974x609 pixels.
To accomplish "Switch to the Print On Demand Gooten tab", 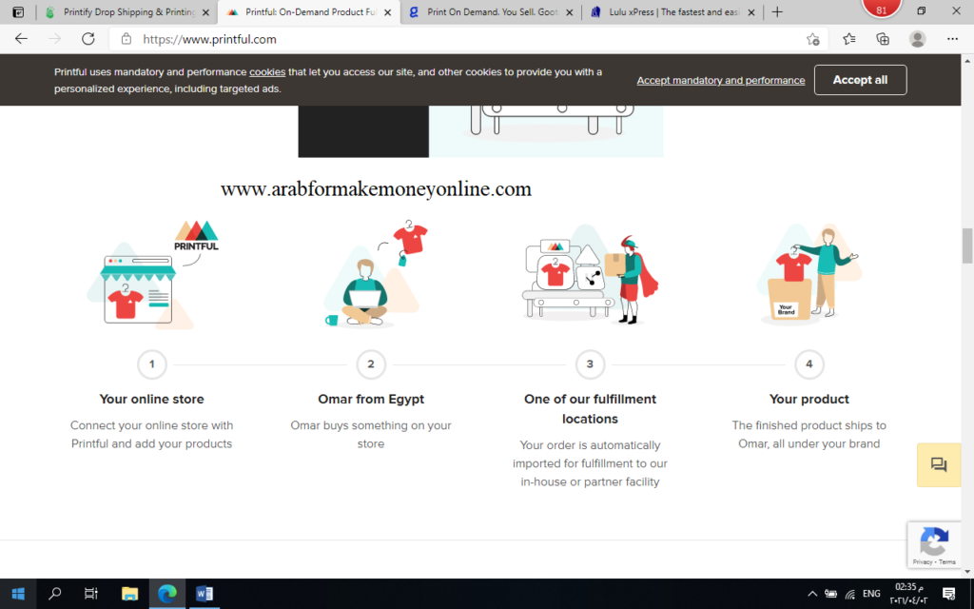I will coord(491,12).
